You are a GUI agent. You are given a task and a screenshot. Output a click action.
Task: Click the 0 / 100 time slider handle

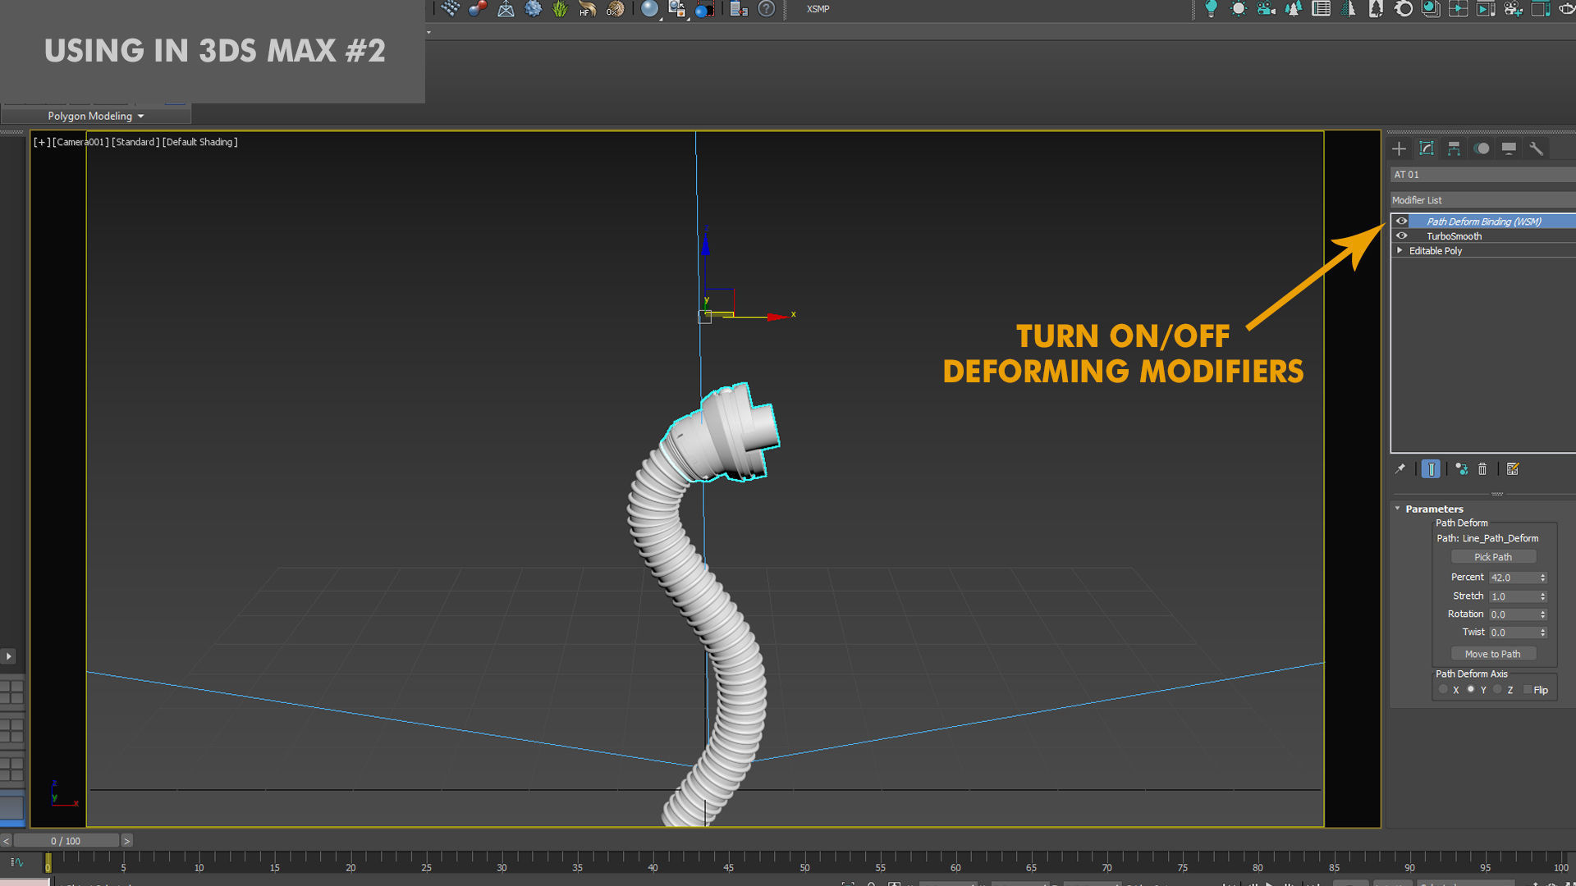coord(66,841)
